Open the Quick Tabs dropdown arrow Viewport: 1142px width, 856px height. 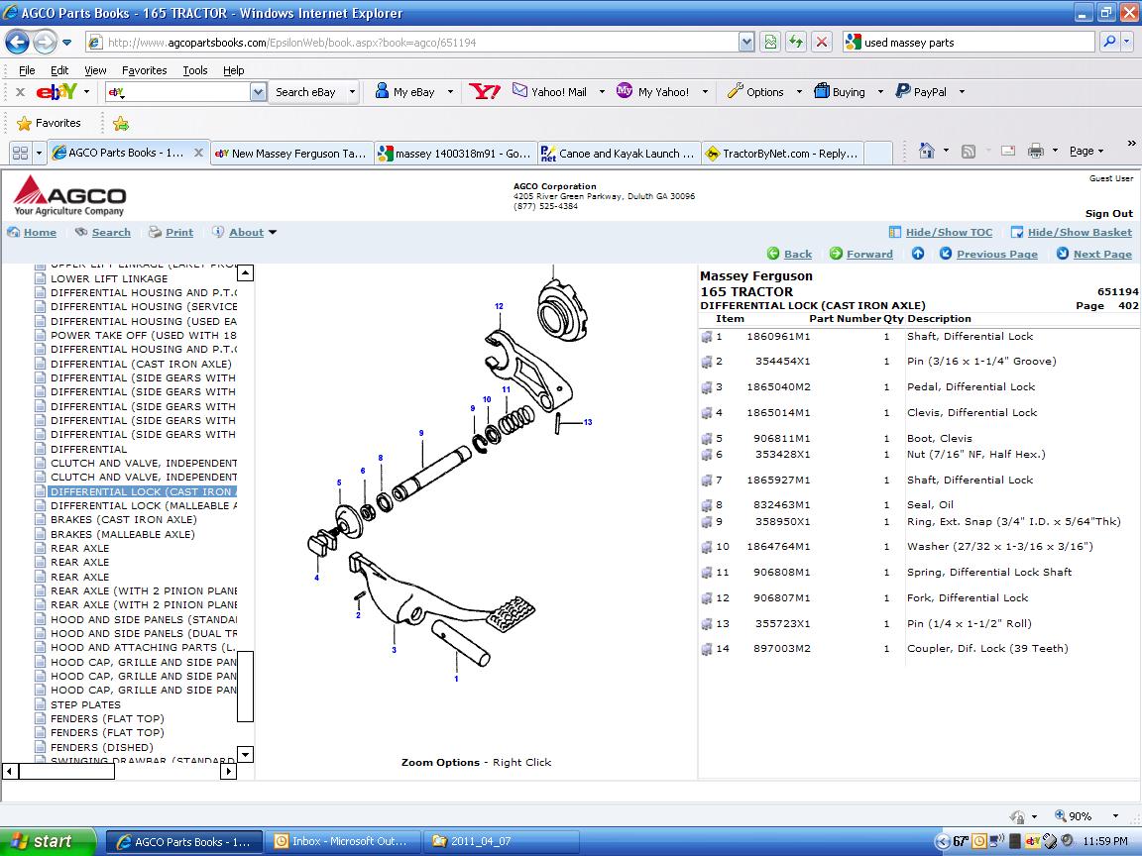tap(40, 153)
